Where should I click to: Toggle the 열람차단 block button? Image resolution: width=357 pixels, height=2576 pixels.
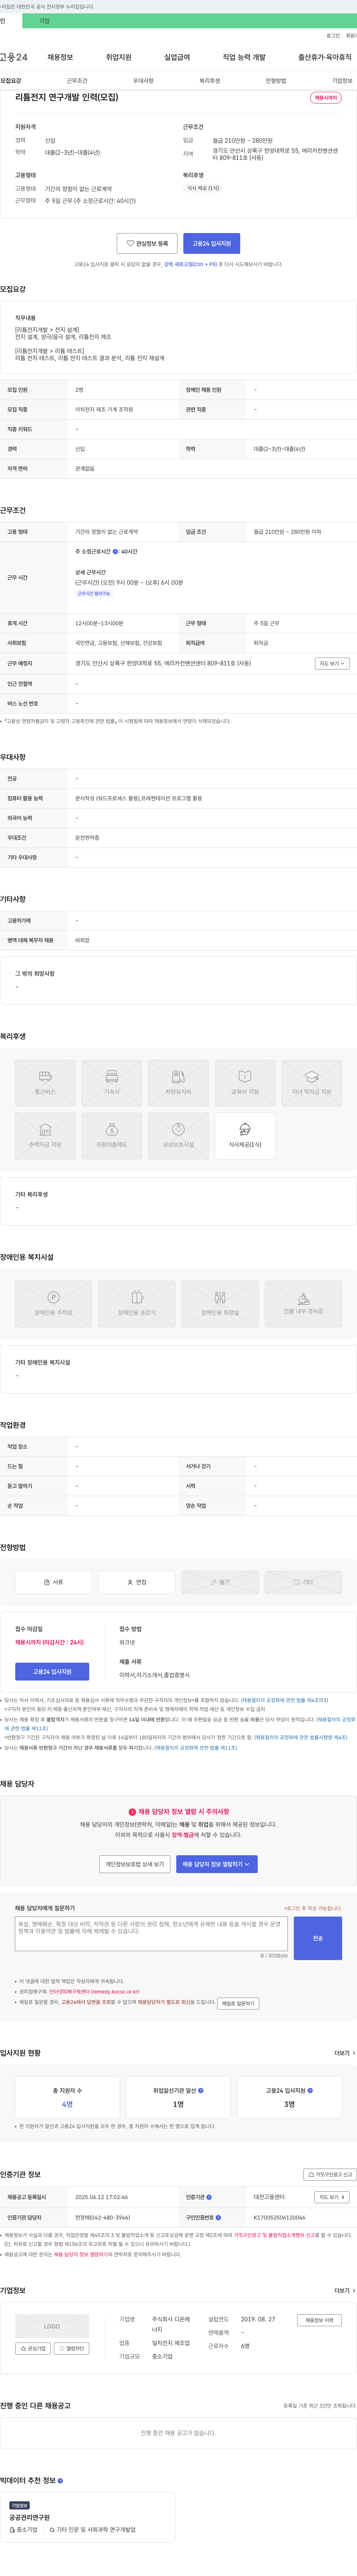click(72, 2348)
